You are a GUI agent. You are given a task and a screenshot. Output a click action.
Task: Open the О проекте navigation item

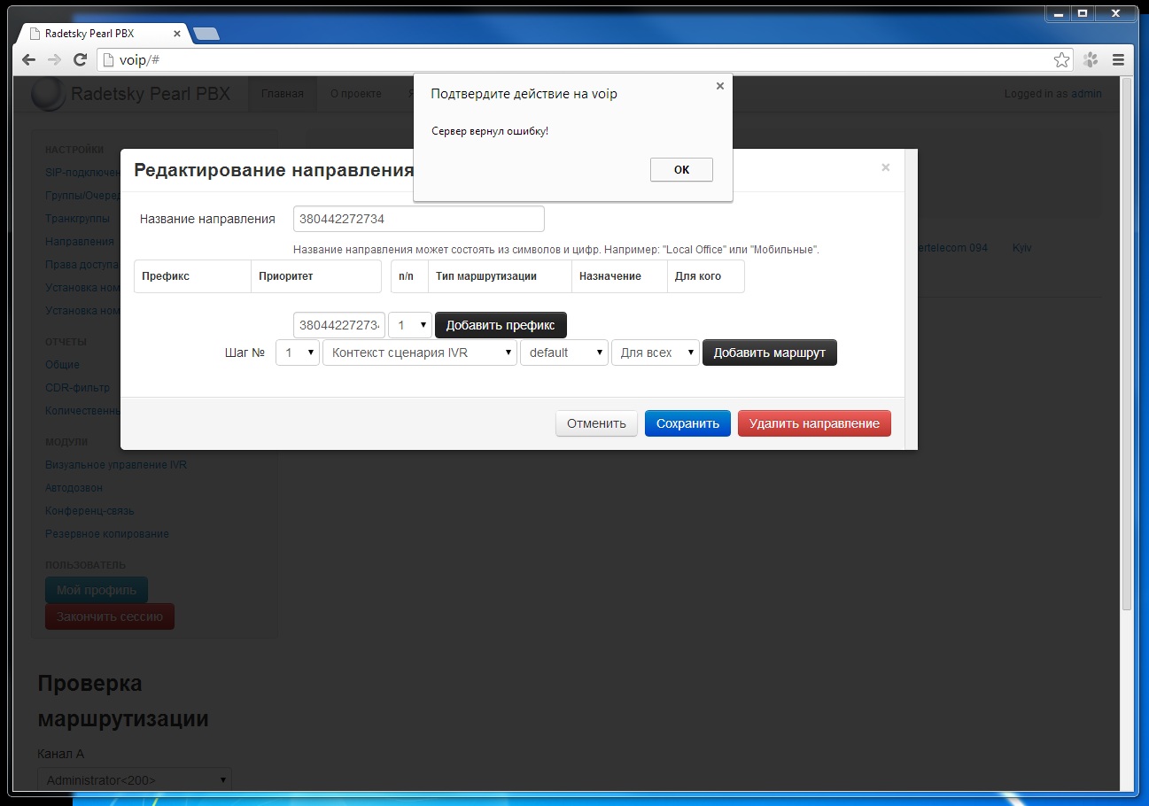point(356,94)
